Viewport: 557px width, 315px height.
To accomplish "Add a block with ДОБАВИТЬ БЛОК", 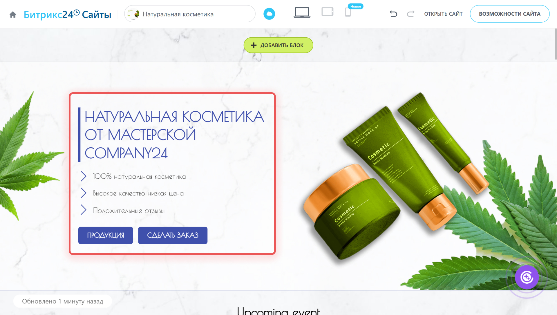I will (278, 45).
